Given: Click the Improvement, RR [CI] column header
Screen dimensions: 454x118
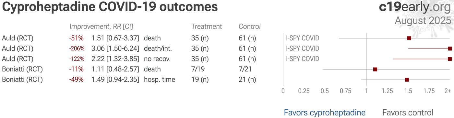Looking at the screenshot, I should pos(101,27).
